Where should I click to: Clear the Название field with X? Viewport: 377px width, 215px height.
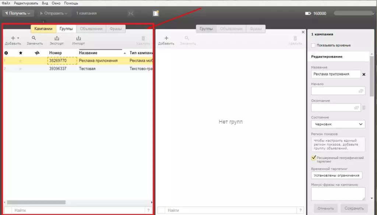tap(364, 74)
